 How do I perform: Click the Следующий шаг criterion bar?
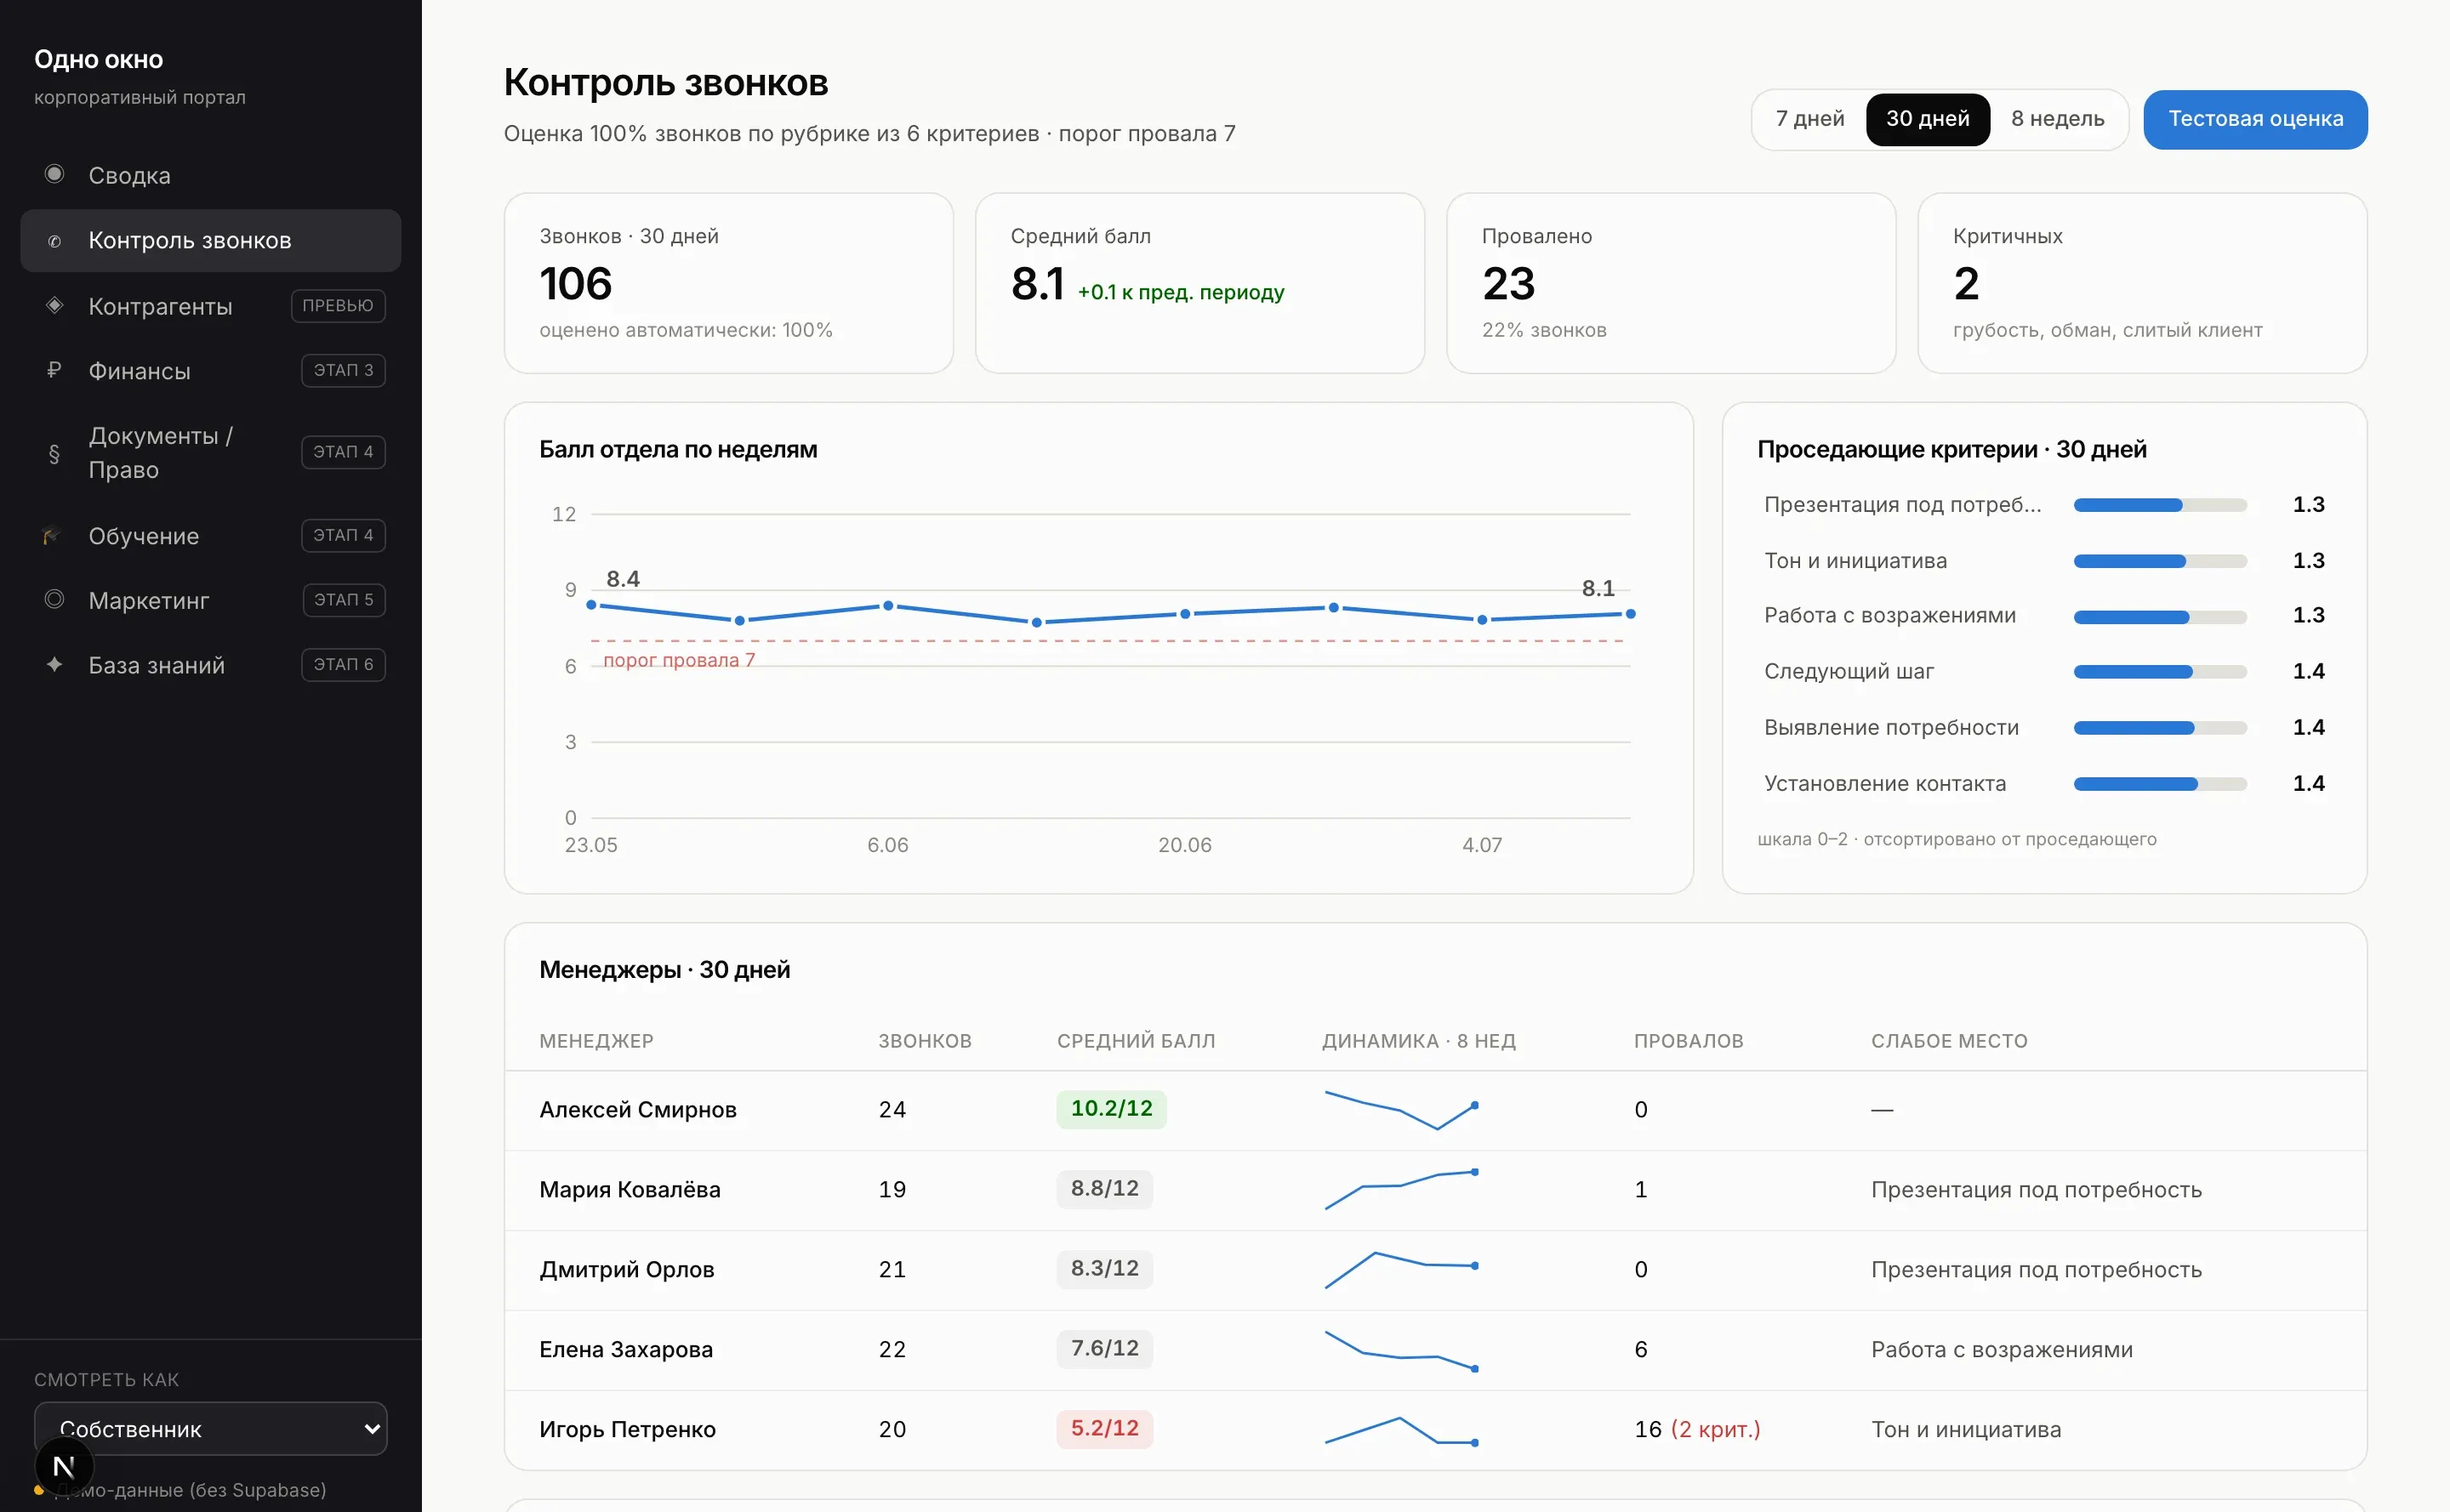click(x=2160, y=672)
